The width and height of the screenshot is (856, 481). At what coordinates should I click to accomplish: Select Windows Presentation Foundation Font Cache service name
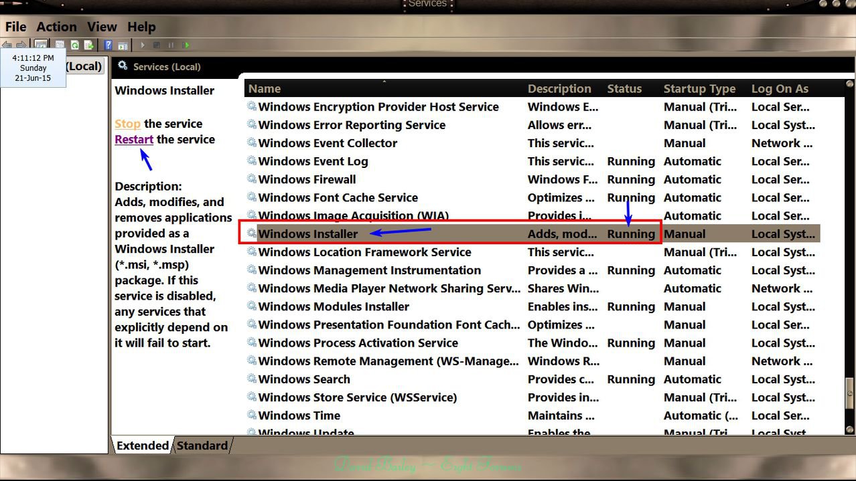pos(389,324)
